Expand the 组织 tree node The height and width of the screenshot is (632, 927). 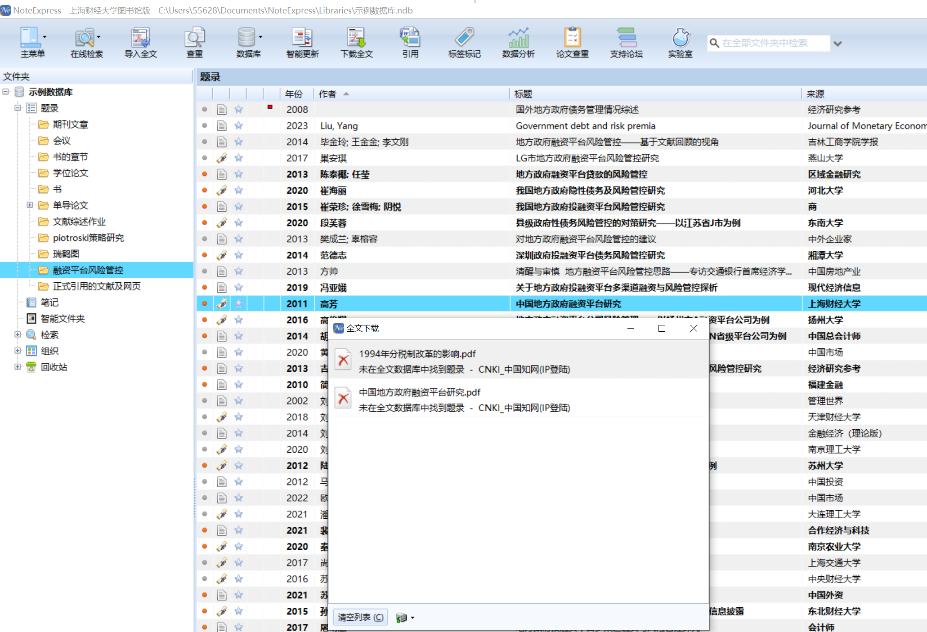pos(18,351)
